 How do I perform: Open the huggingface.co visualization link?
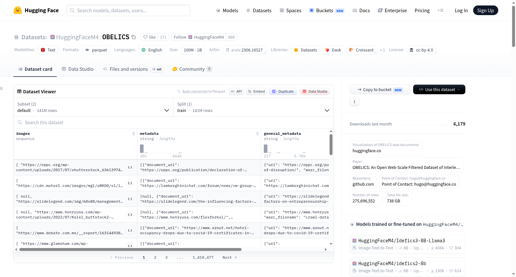pyautogui.click(x=367, y=151)
